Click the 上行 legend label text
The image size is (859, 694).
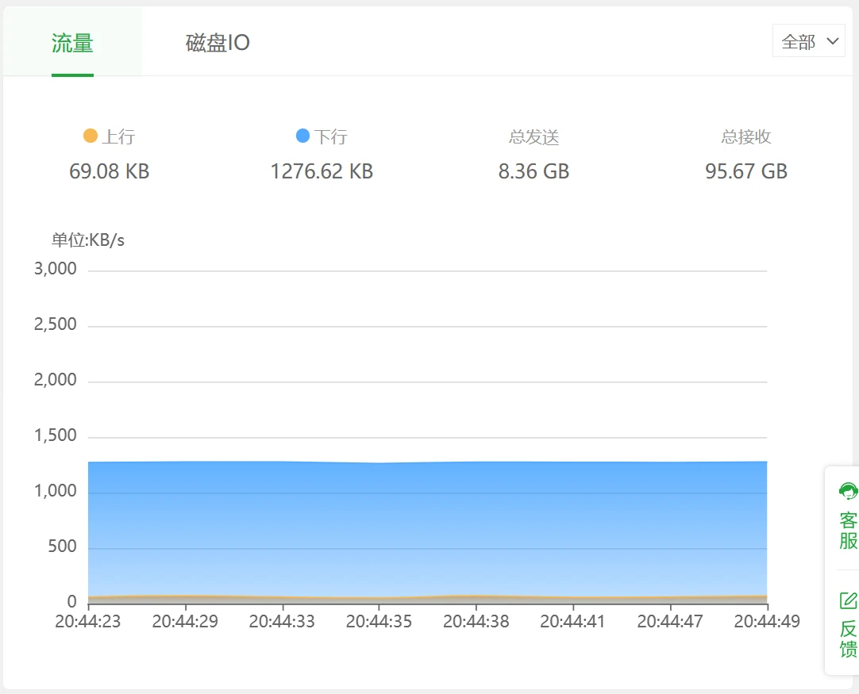[118, 137]
